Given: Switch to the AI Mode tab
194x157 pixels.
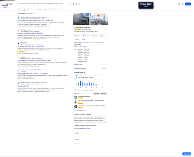Looking at the screenshot, I should (19, 9).
